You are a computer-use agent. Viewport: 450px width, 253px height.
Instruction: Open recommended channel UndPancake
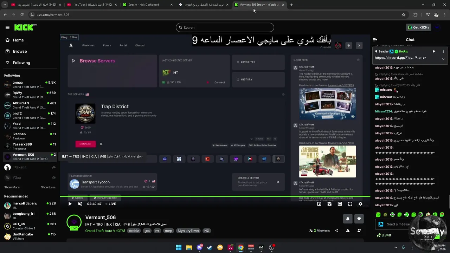tap(30, 236)
